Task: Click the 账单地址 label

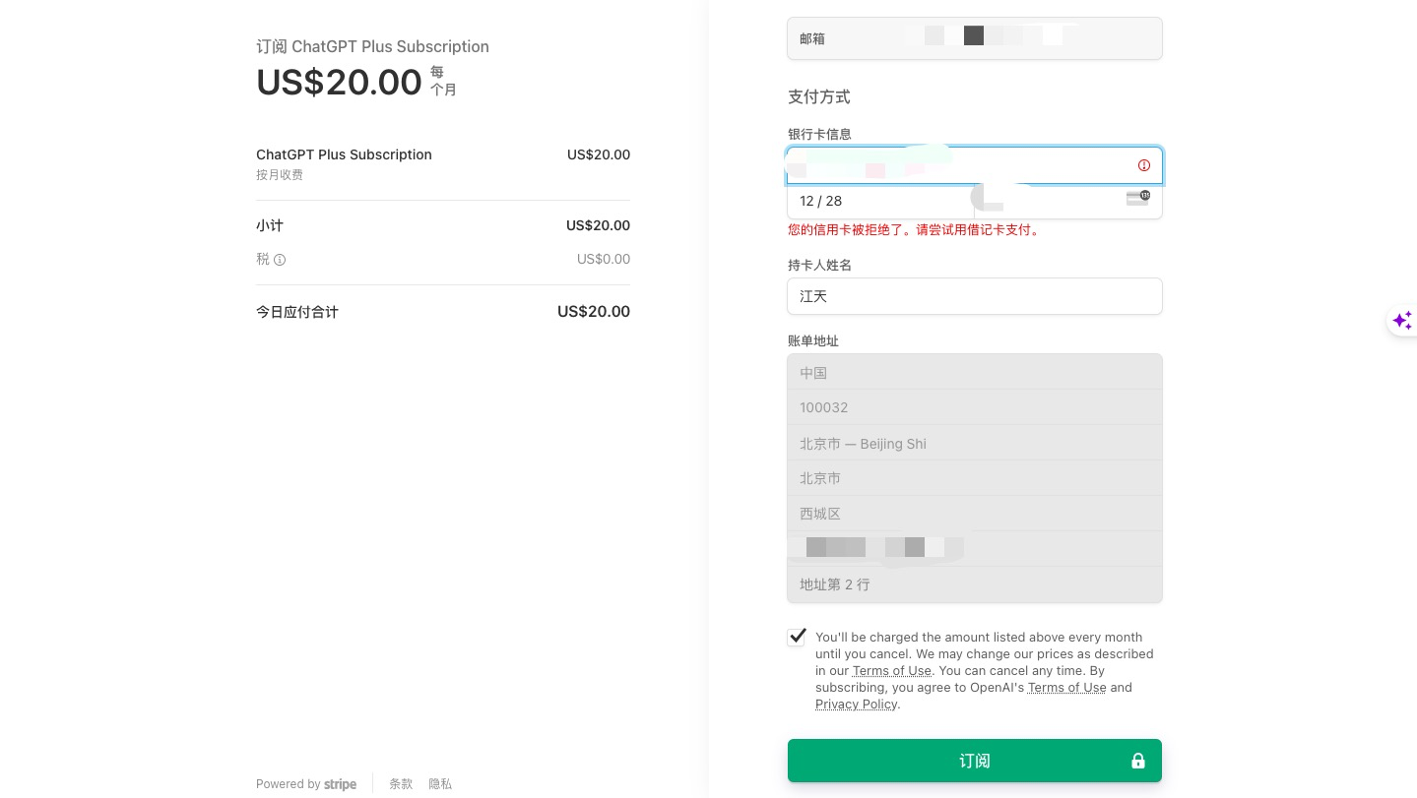Action: [x=813, y=340]
